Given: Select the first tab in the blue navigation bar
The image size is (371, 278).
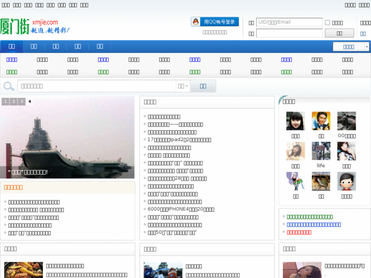Looking at the screenshot, I should pos(11,46).
